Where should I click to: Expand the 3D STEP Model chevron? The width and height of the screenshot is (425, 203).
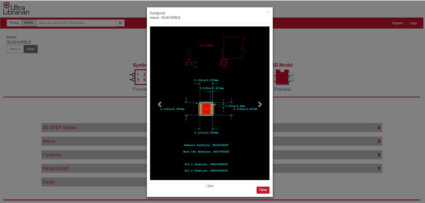tap(379, 128)
